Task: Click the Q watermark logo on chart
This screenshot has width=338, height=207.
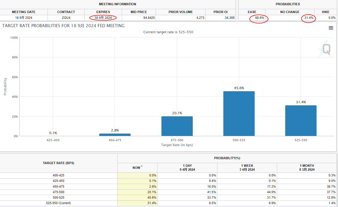Action: click(325, 49)
